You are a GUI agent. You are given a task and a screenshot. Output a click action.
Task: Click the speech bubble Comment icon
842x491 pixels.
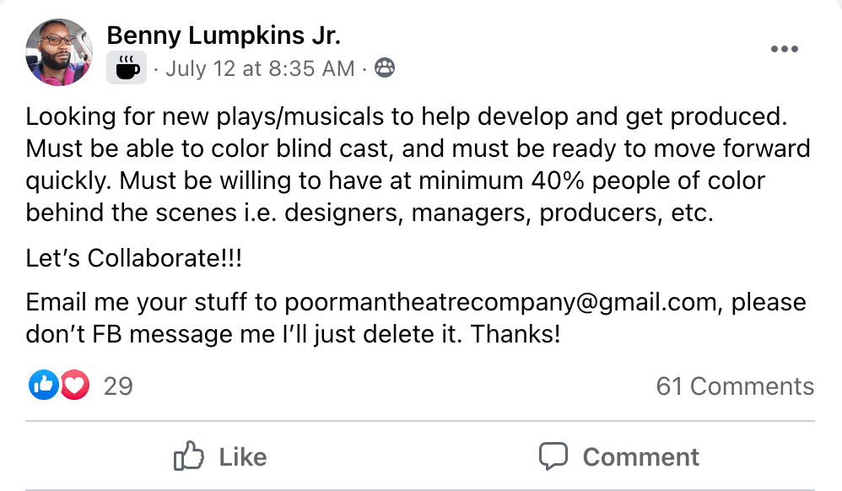[x=553, y=457]
